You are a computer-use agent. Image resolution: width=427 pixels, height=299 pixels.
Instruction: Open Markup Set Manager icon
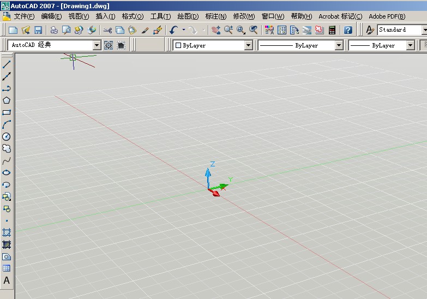point(320,30)
